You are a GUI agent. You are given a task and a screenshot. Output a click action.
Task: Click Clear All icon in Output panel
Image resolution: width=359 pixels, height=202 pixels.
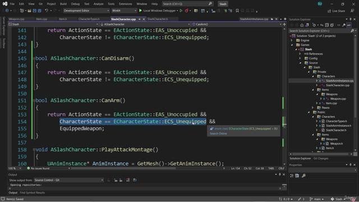[128, 180]
